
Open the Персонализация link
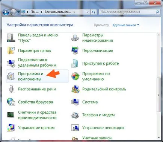[98, 50]
